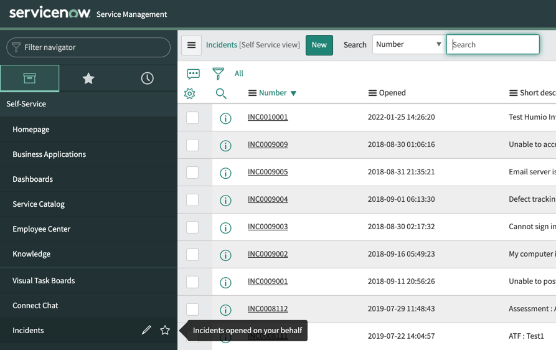Click the Filter navigator input

tap(88, 47)
